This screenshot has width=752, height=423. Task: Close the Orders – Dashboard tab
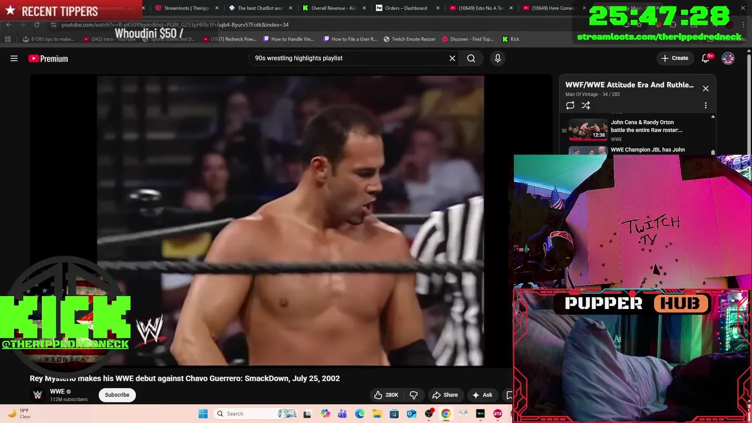437,8
